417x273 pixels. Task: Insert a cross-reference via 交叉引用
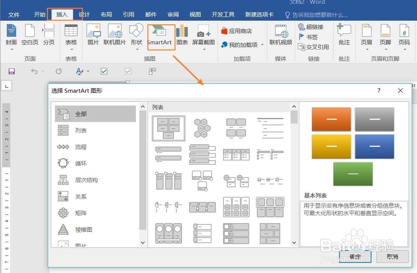314,47
